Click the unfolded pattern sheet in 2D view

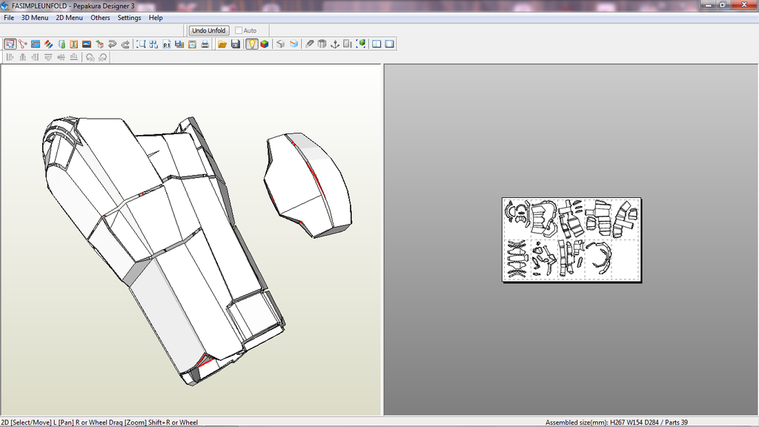pyautogui.click(x=571, y=239)
